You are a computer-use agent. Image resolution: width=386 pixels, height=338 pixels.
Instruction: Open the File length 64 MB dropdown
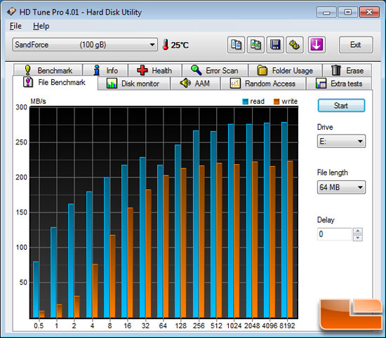tap(341, 187)
